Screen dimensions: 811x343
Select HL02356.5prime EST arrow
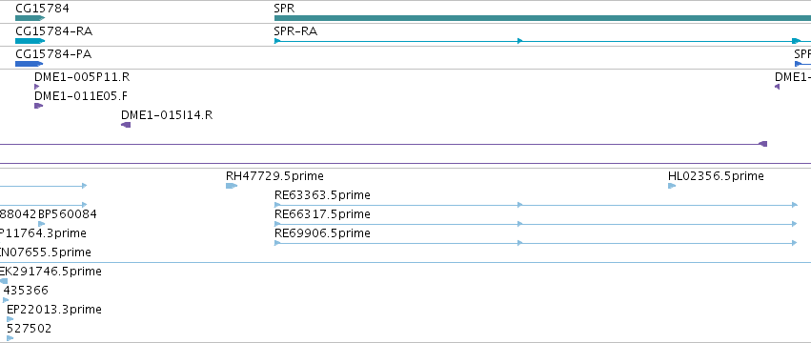[x=672, y=186]
